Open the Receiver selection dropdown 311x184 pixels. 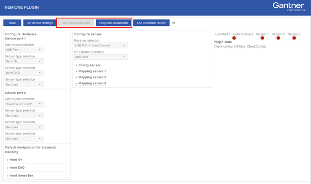[101, 45]
